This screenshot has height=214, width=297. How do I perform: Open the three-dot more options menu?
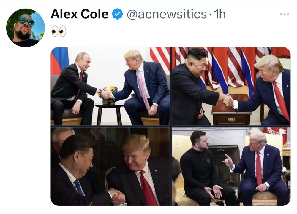click(284, 14)
